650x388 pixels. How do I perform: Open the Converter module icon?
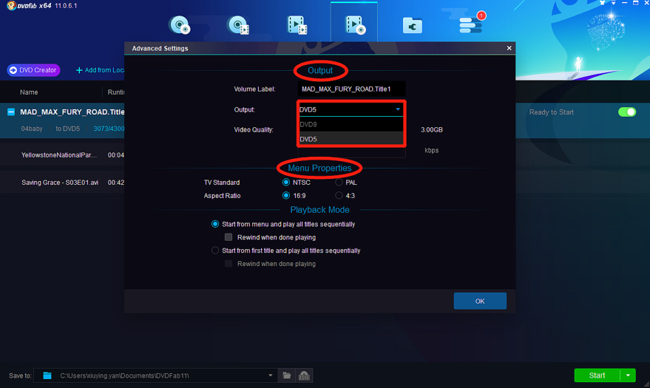pos(297,25)
